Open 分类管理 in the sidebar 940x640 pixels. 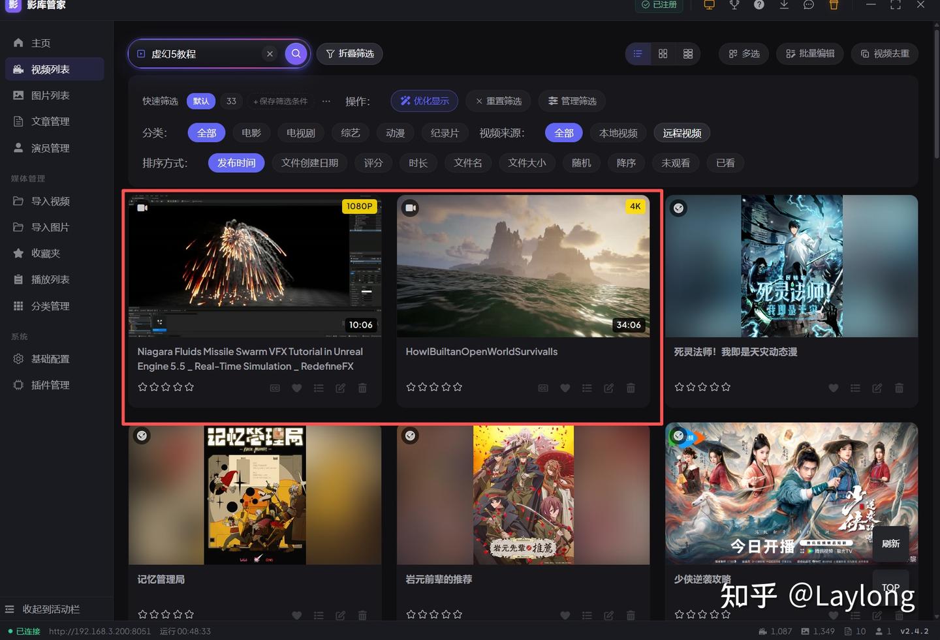coord(54,306)
